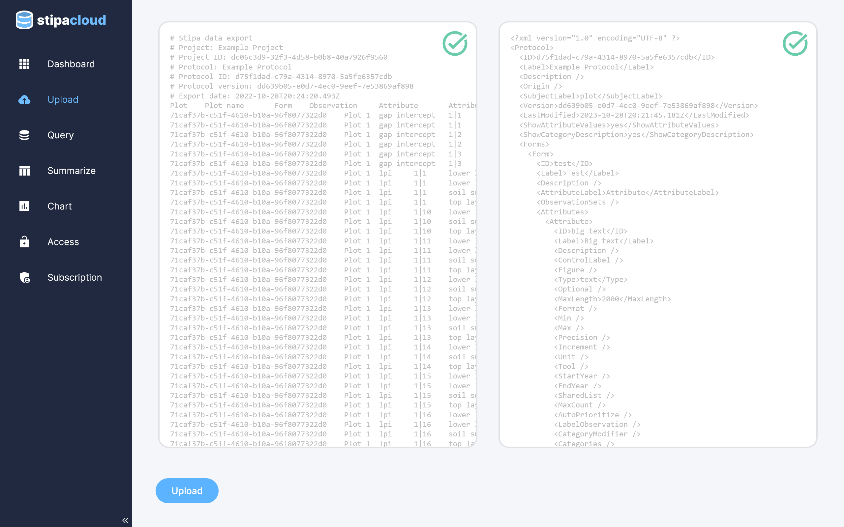
Task: Open the Dashboard menu item
Action: click(x=71, y=64)
